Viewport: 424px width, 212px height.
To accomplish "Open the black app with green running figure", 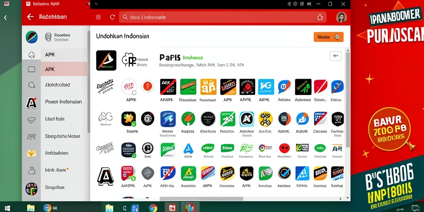I will pyautogui.click(x=303, y=87).
